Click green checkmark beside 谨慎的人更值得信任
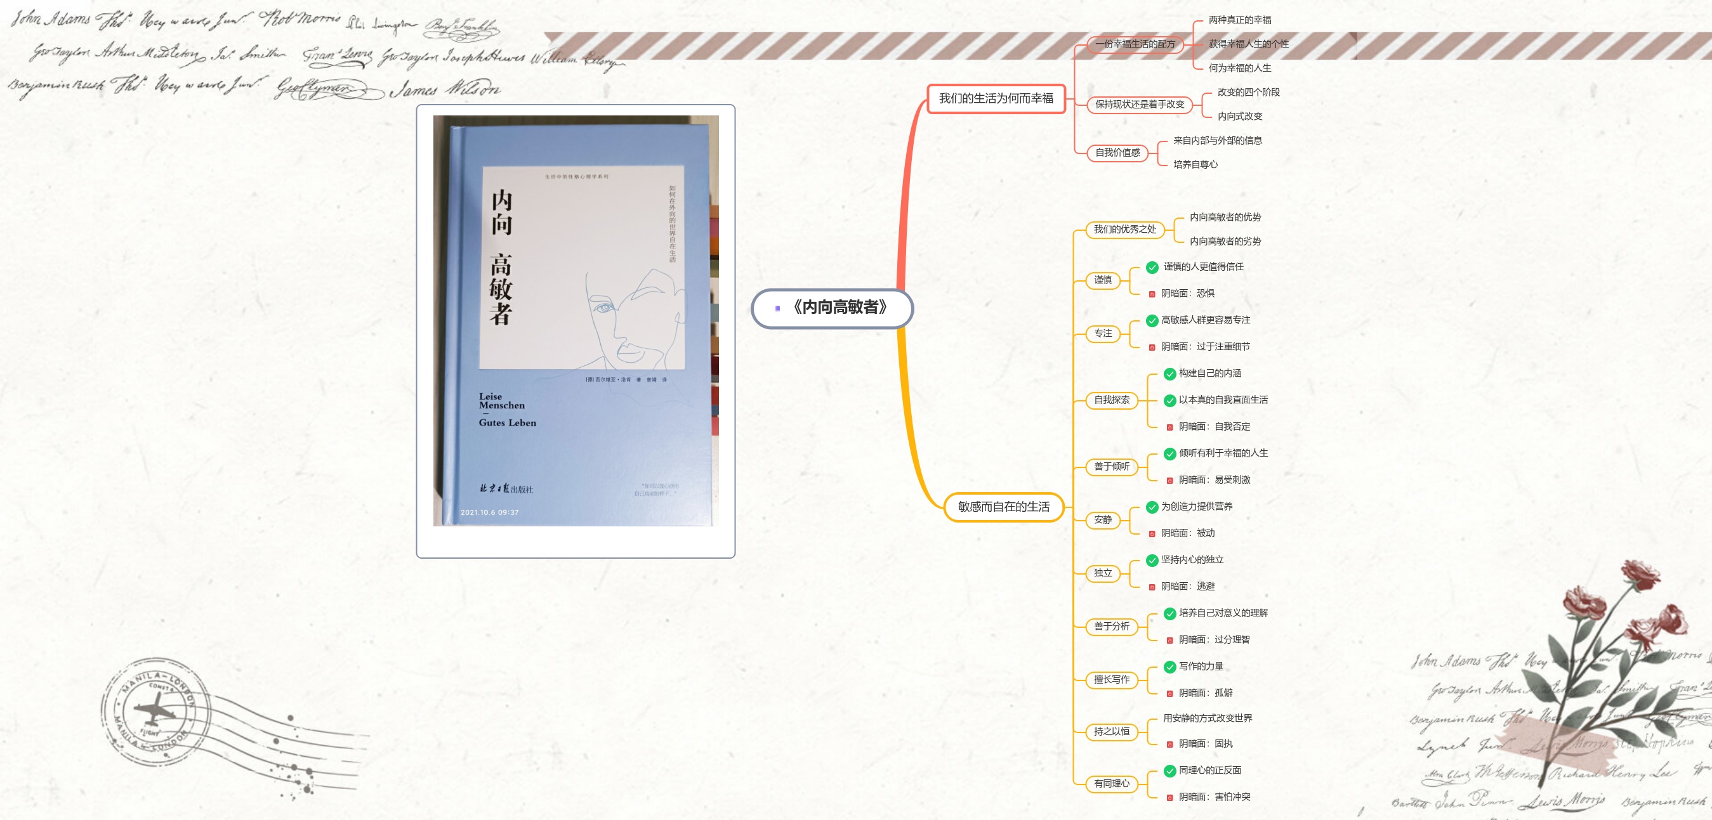The width and height of the screenshot is (1712, 820). [x=1152, y=268]
